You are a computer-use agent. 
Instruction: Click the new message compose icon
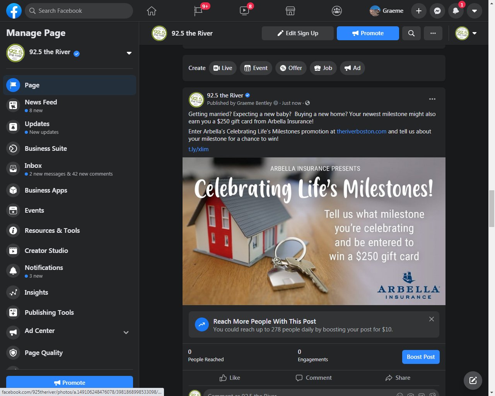pos(473,380)
